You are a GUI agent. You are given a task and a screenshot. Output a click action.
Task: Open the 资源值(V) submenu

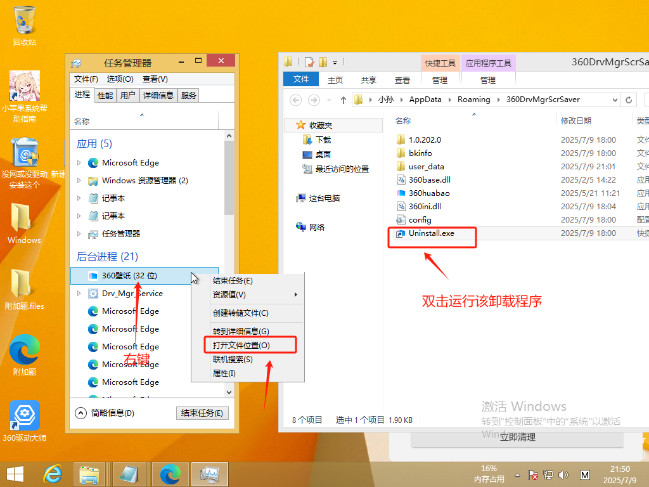[248, 294]
